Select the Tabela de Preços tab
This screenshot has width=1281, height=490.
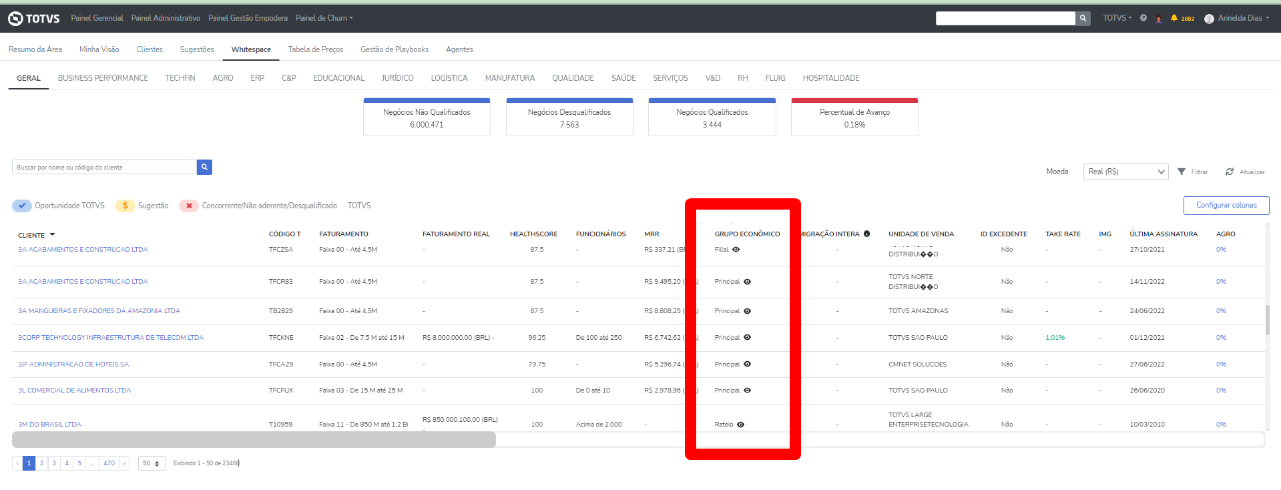point(316,49)
